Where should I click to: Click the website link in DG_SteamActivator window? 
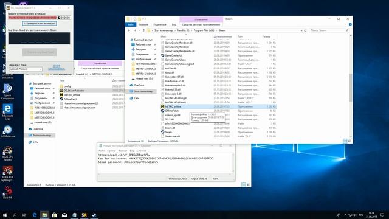tap(57, 68)
